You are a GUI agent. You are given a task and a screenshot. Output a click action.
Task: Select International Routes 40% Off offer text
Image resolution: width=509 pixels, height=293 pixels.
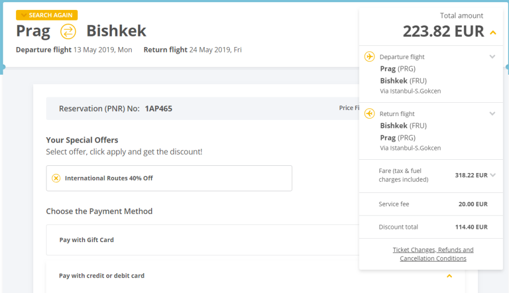pos(109,178)
